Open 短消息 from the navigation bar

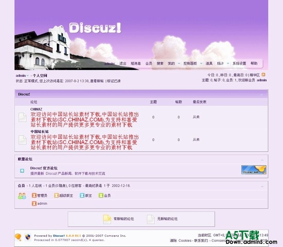(136, 63)
